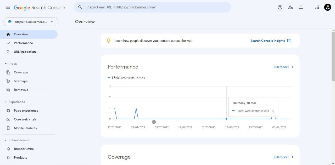Collapse the Index section
This screenshot has height=165, width=335.
[6, 64]
